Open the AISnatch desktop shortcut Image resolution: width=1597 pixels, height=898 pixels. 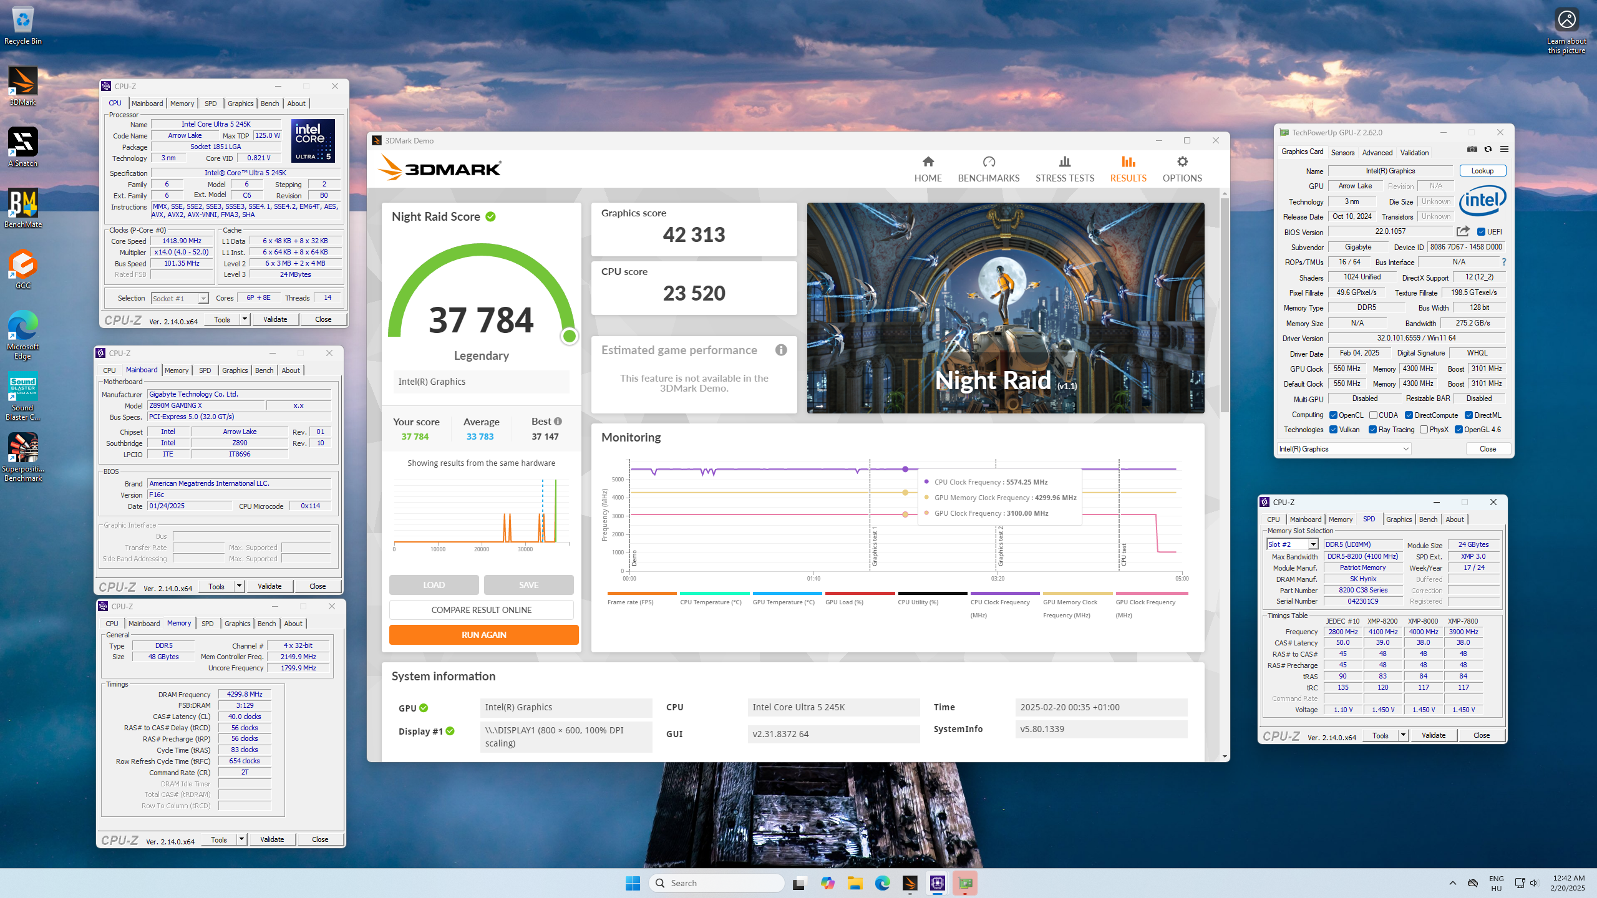(23, 147)
